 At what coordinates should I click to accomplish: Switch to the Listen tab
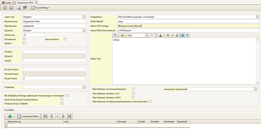pos(8,3)
